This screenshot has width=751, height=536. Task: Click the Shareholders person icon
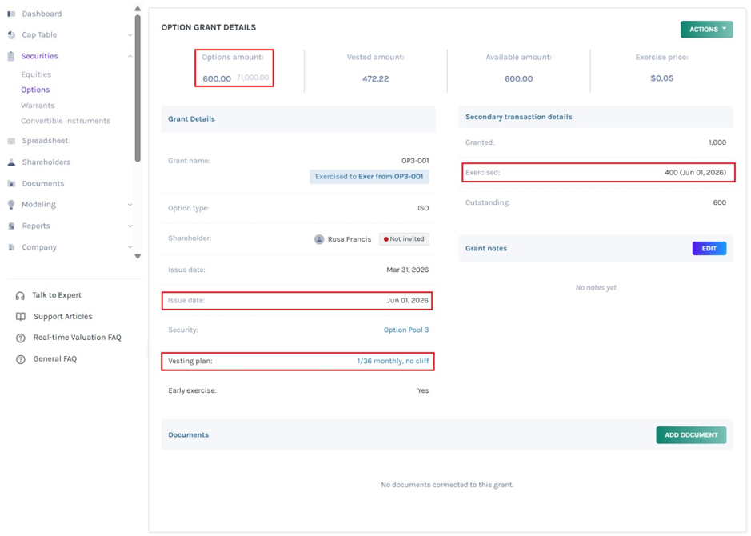pos(11,162)
